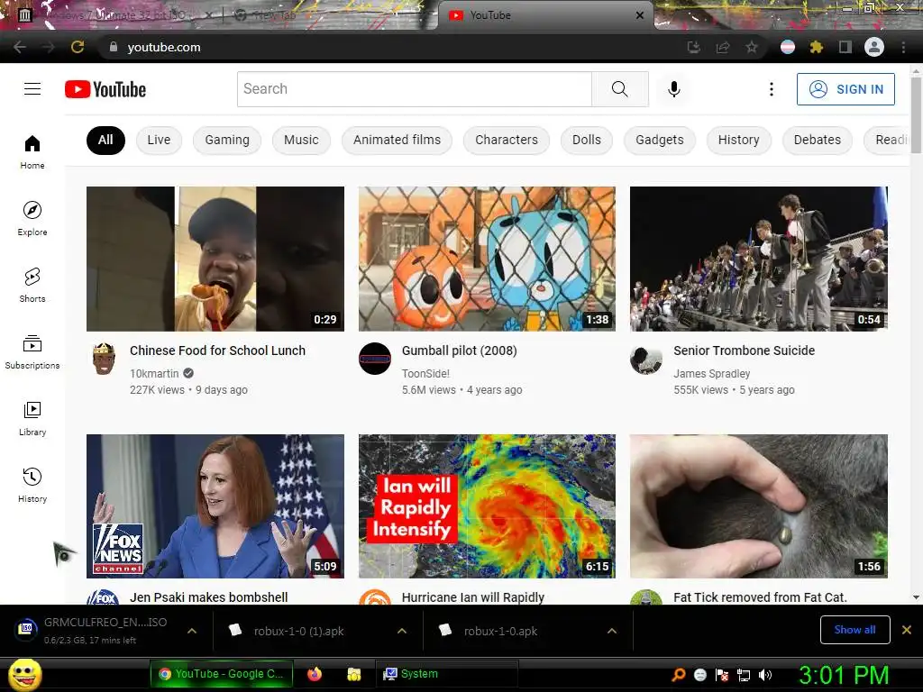
Task: Select the Debates filter chip
Action: [x=817, y=140]
